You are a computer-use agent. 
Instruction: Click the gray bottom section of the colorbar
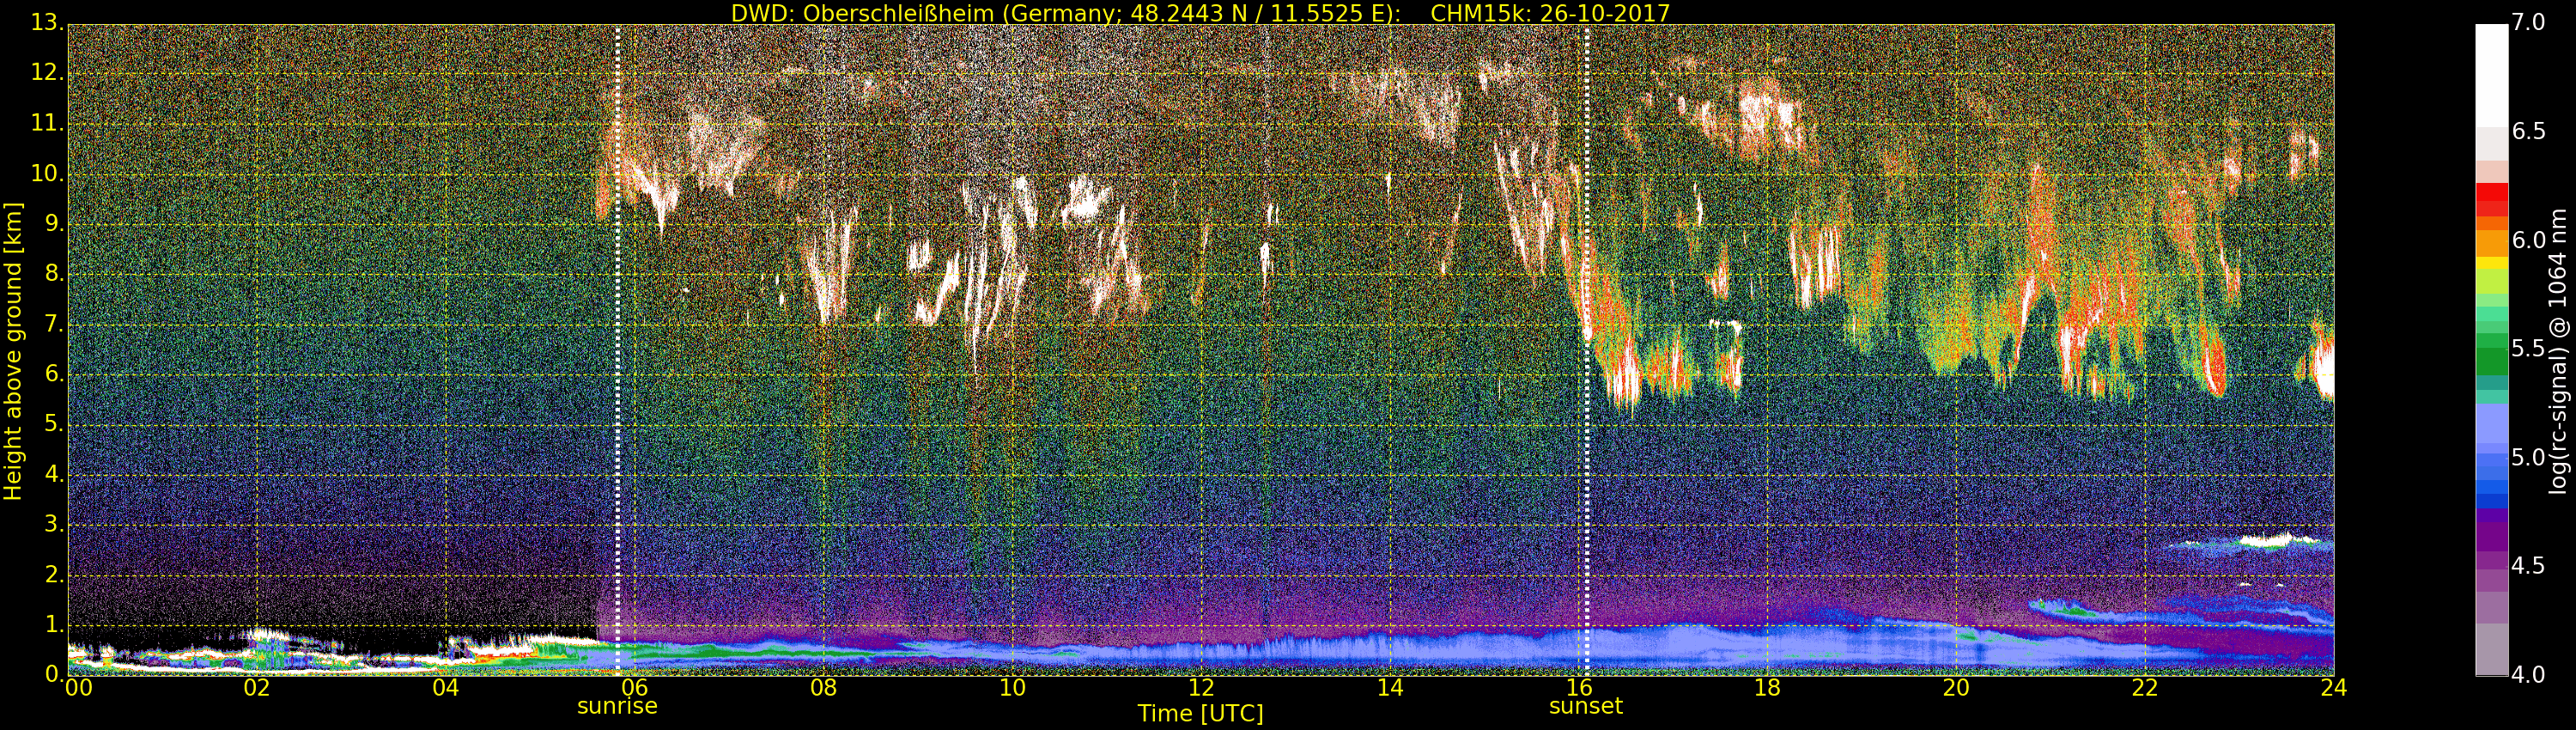coord(2491,650)
